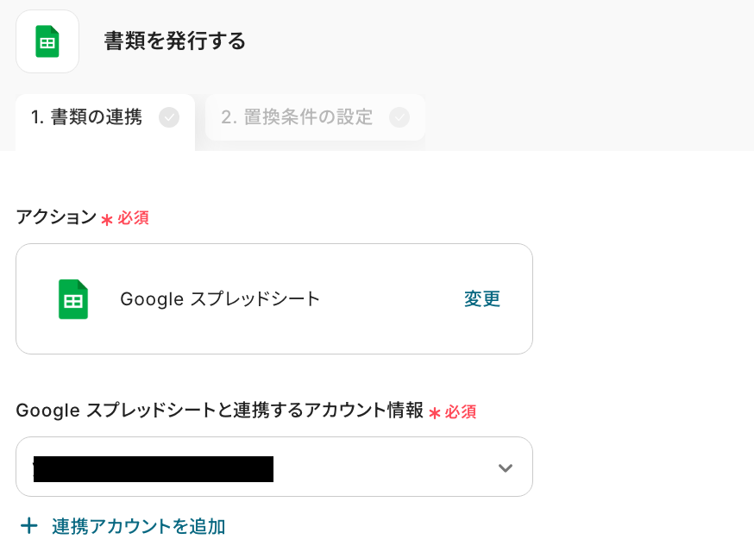Click the plus icon before 連携アカウントを追加

(29, 526)
